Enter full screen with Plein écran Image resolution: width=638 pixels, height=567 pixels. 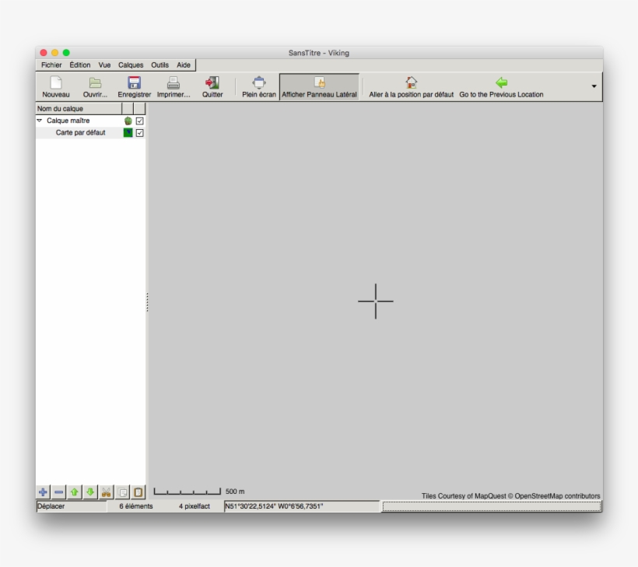pyautogui.click(x=259, y=82)
